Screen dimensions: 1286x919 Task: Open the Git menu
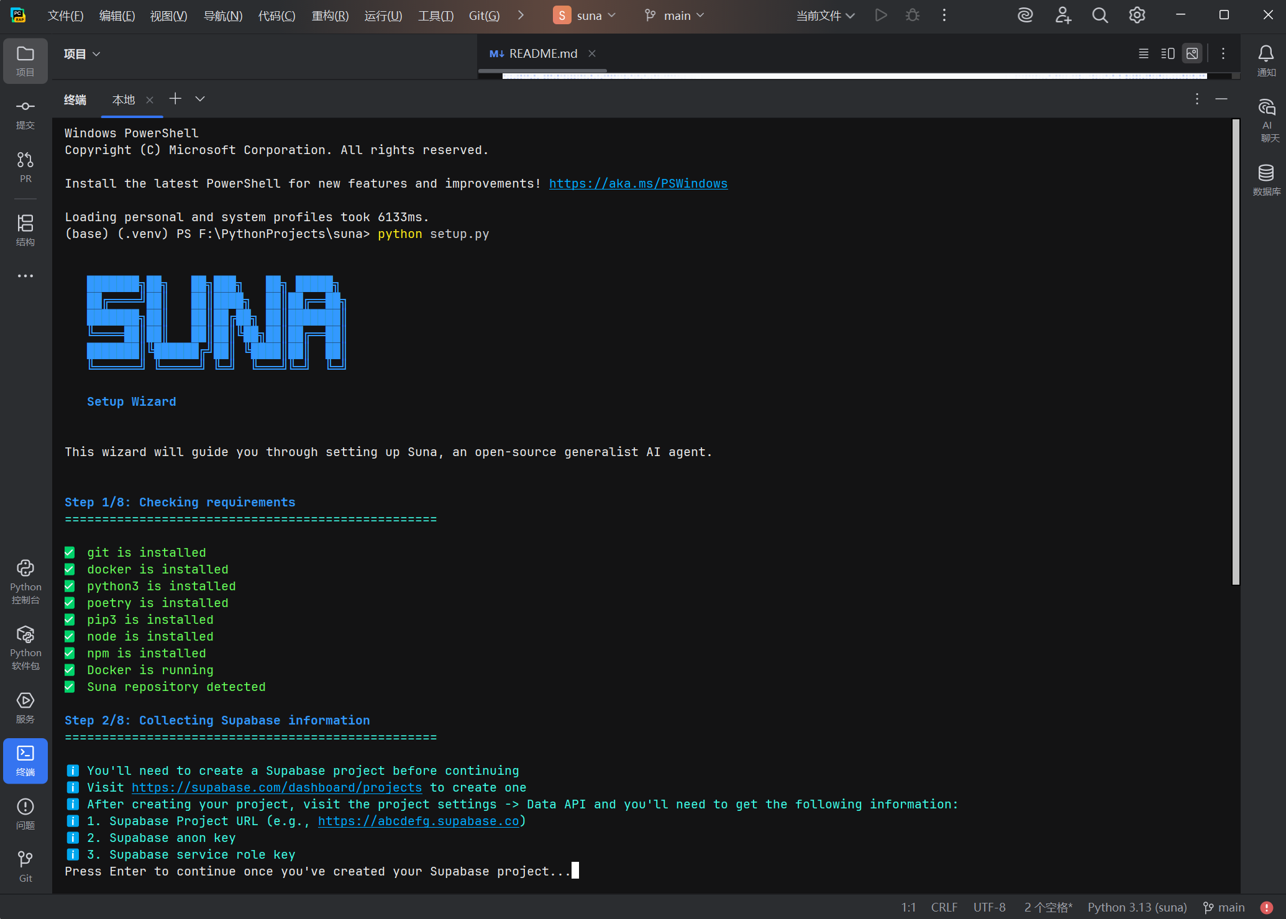[x=484, y=16]
